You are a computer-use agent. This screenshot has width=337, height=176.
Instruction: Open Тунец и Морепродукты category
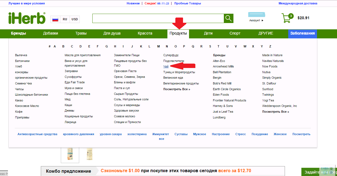pyautogui.click(x=179, y=72)
